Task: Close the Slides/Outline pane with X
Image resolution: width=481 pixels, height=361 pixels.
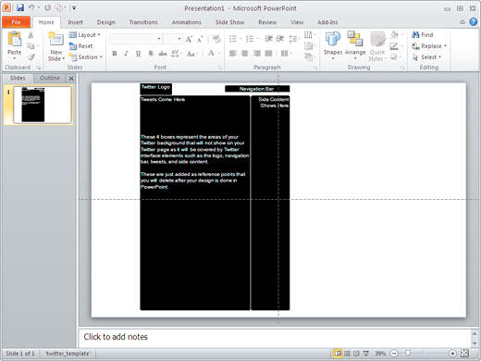Action: (x=71, y=79)
